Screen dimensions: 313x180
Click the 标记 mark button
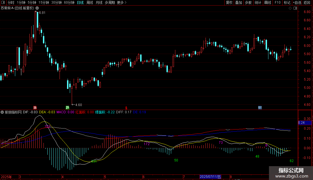tap(287, 2)
